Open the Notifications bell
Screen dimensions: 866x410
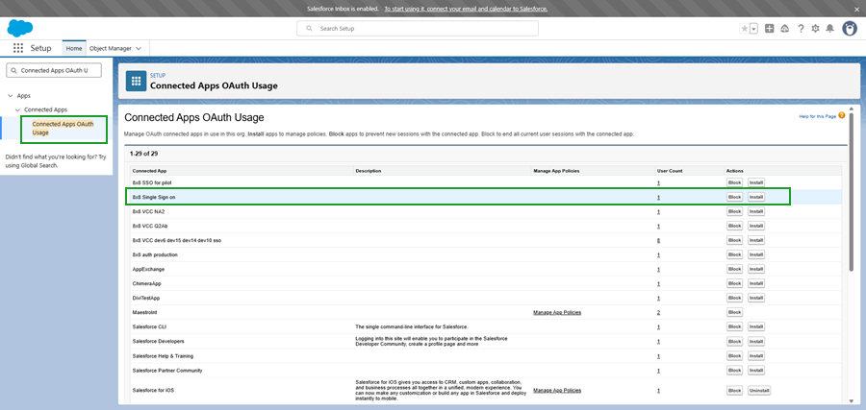tap(829, 29)
